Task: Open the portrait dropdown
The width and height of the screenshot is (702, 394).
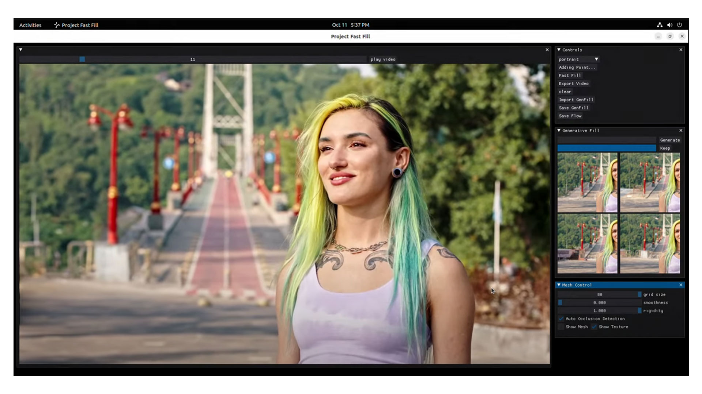Action: tap(578, 59)
